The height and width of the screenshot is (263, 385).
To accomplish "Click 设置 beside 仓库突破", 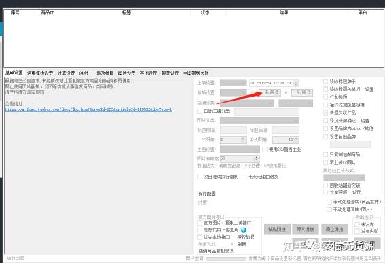I will [356, 192].
